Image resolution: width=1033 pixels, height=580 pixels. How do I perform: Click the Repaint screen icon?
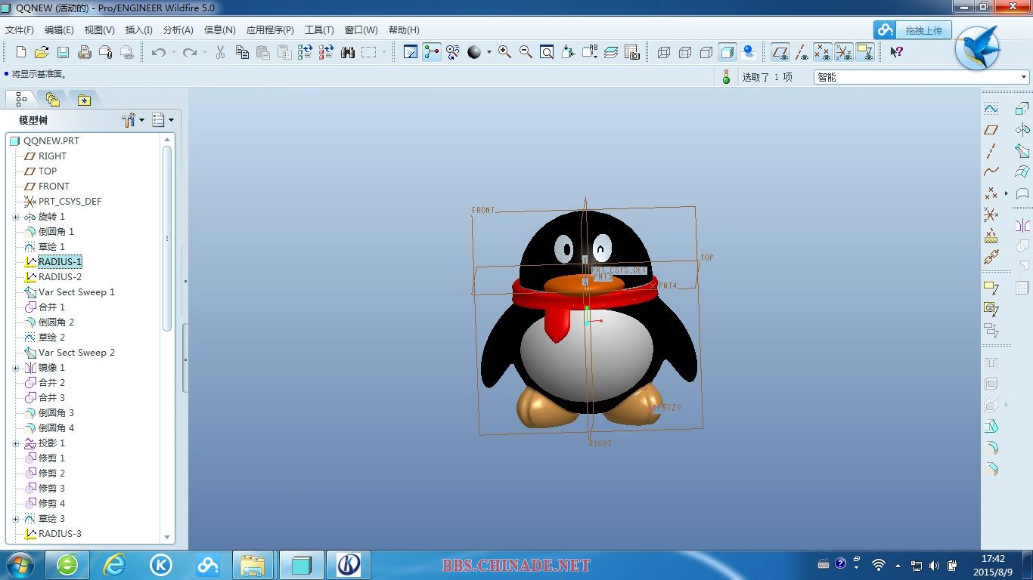(411, 52)
